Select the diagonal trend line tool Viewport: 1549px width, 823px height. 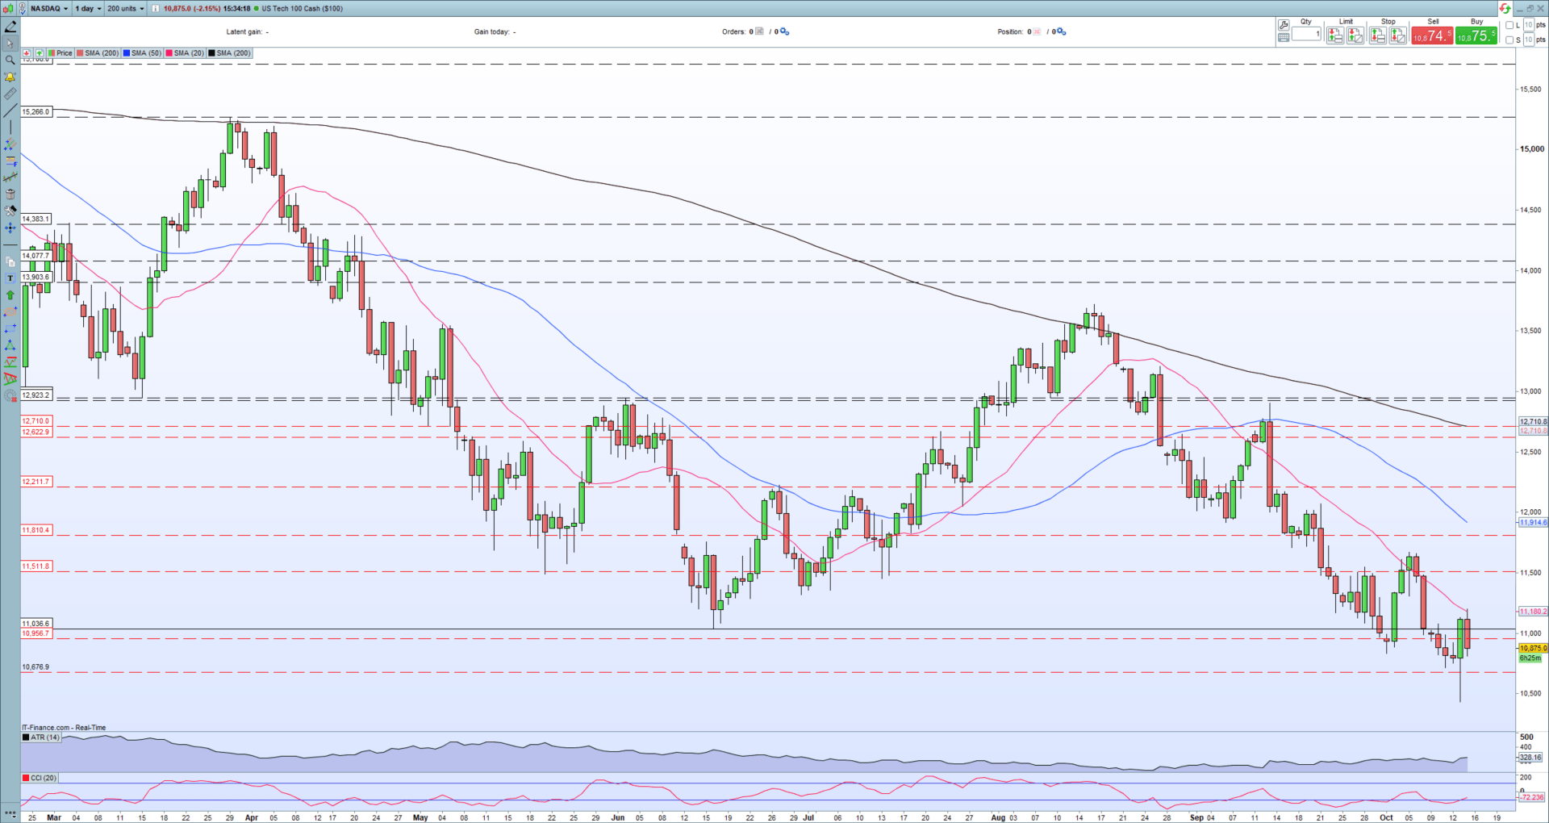pyautogui.click(x=10, y=111)
